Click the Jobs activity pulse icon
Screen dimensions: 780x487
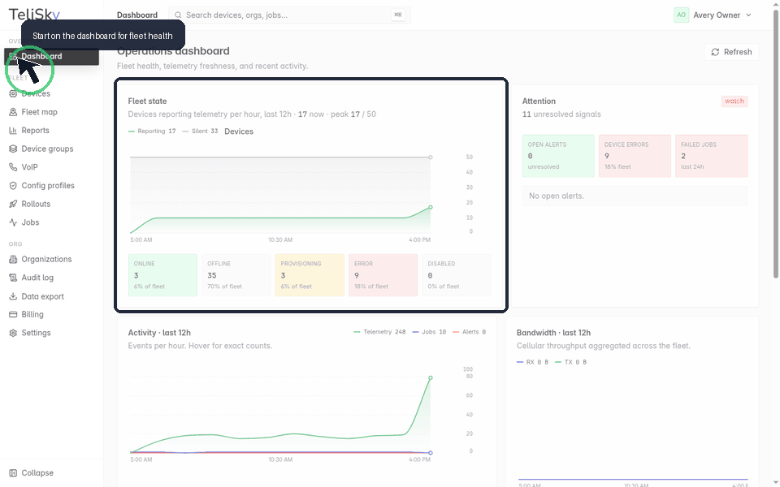click(x=13, y=222)
